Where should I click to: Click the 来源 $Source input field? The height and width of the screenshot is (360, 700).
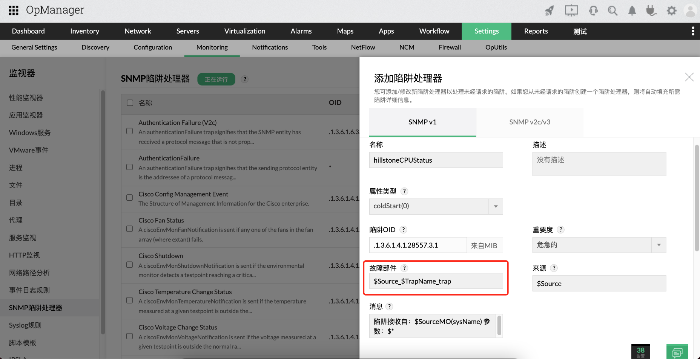[x=599, y=284]
